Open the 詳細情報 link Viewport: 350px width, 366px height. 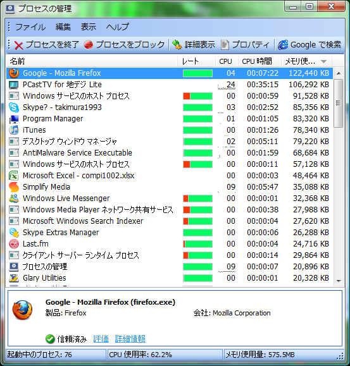(x=130, y=339)
